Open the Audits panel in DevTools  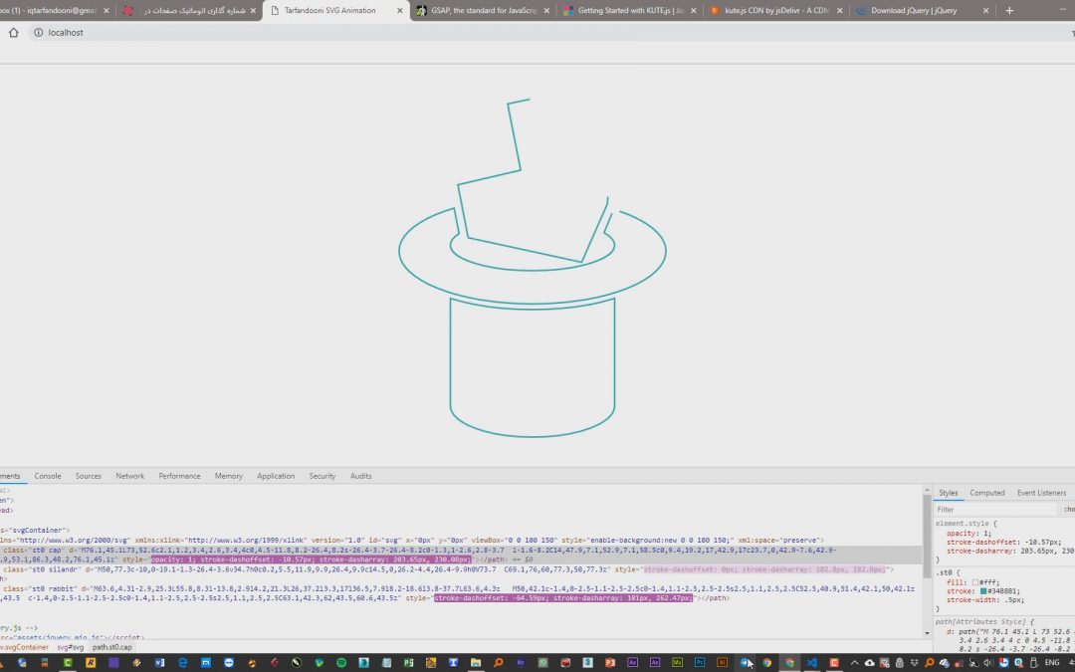tap(360, 476)
